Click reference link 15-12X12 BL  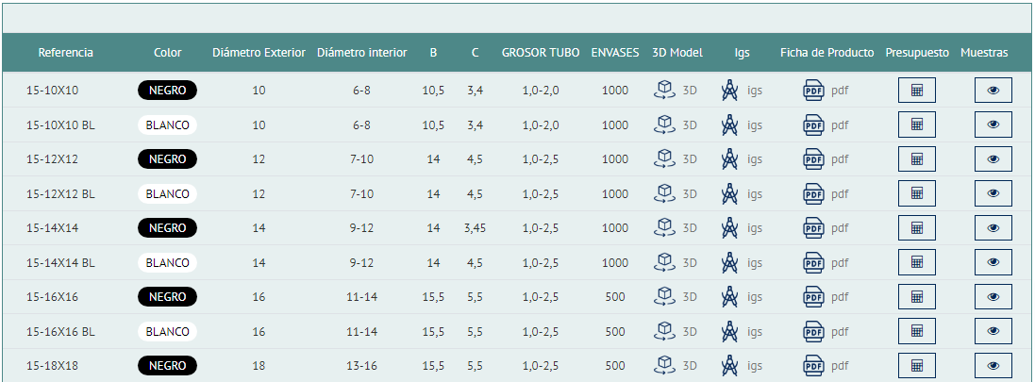(60, 194)
